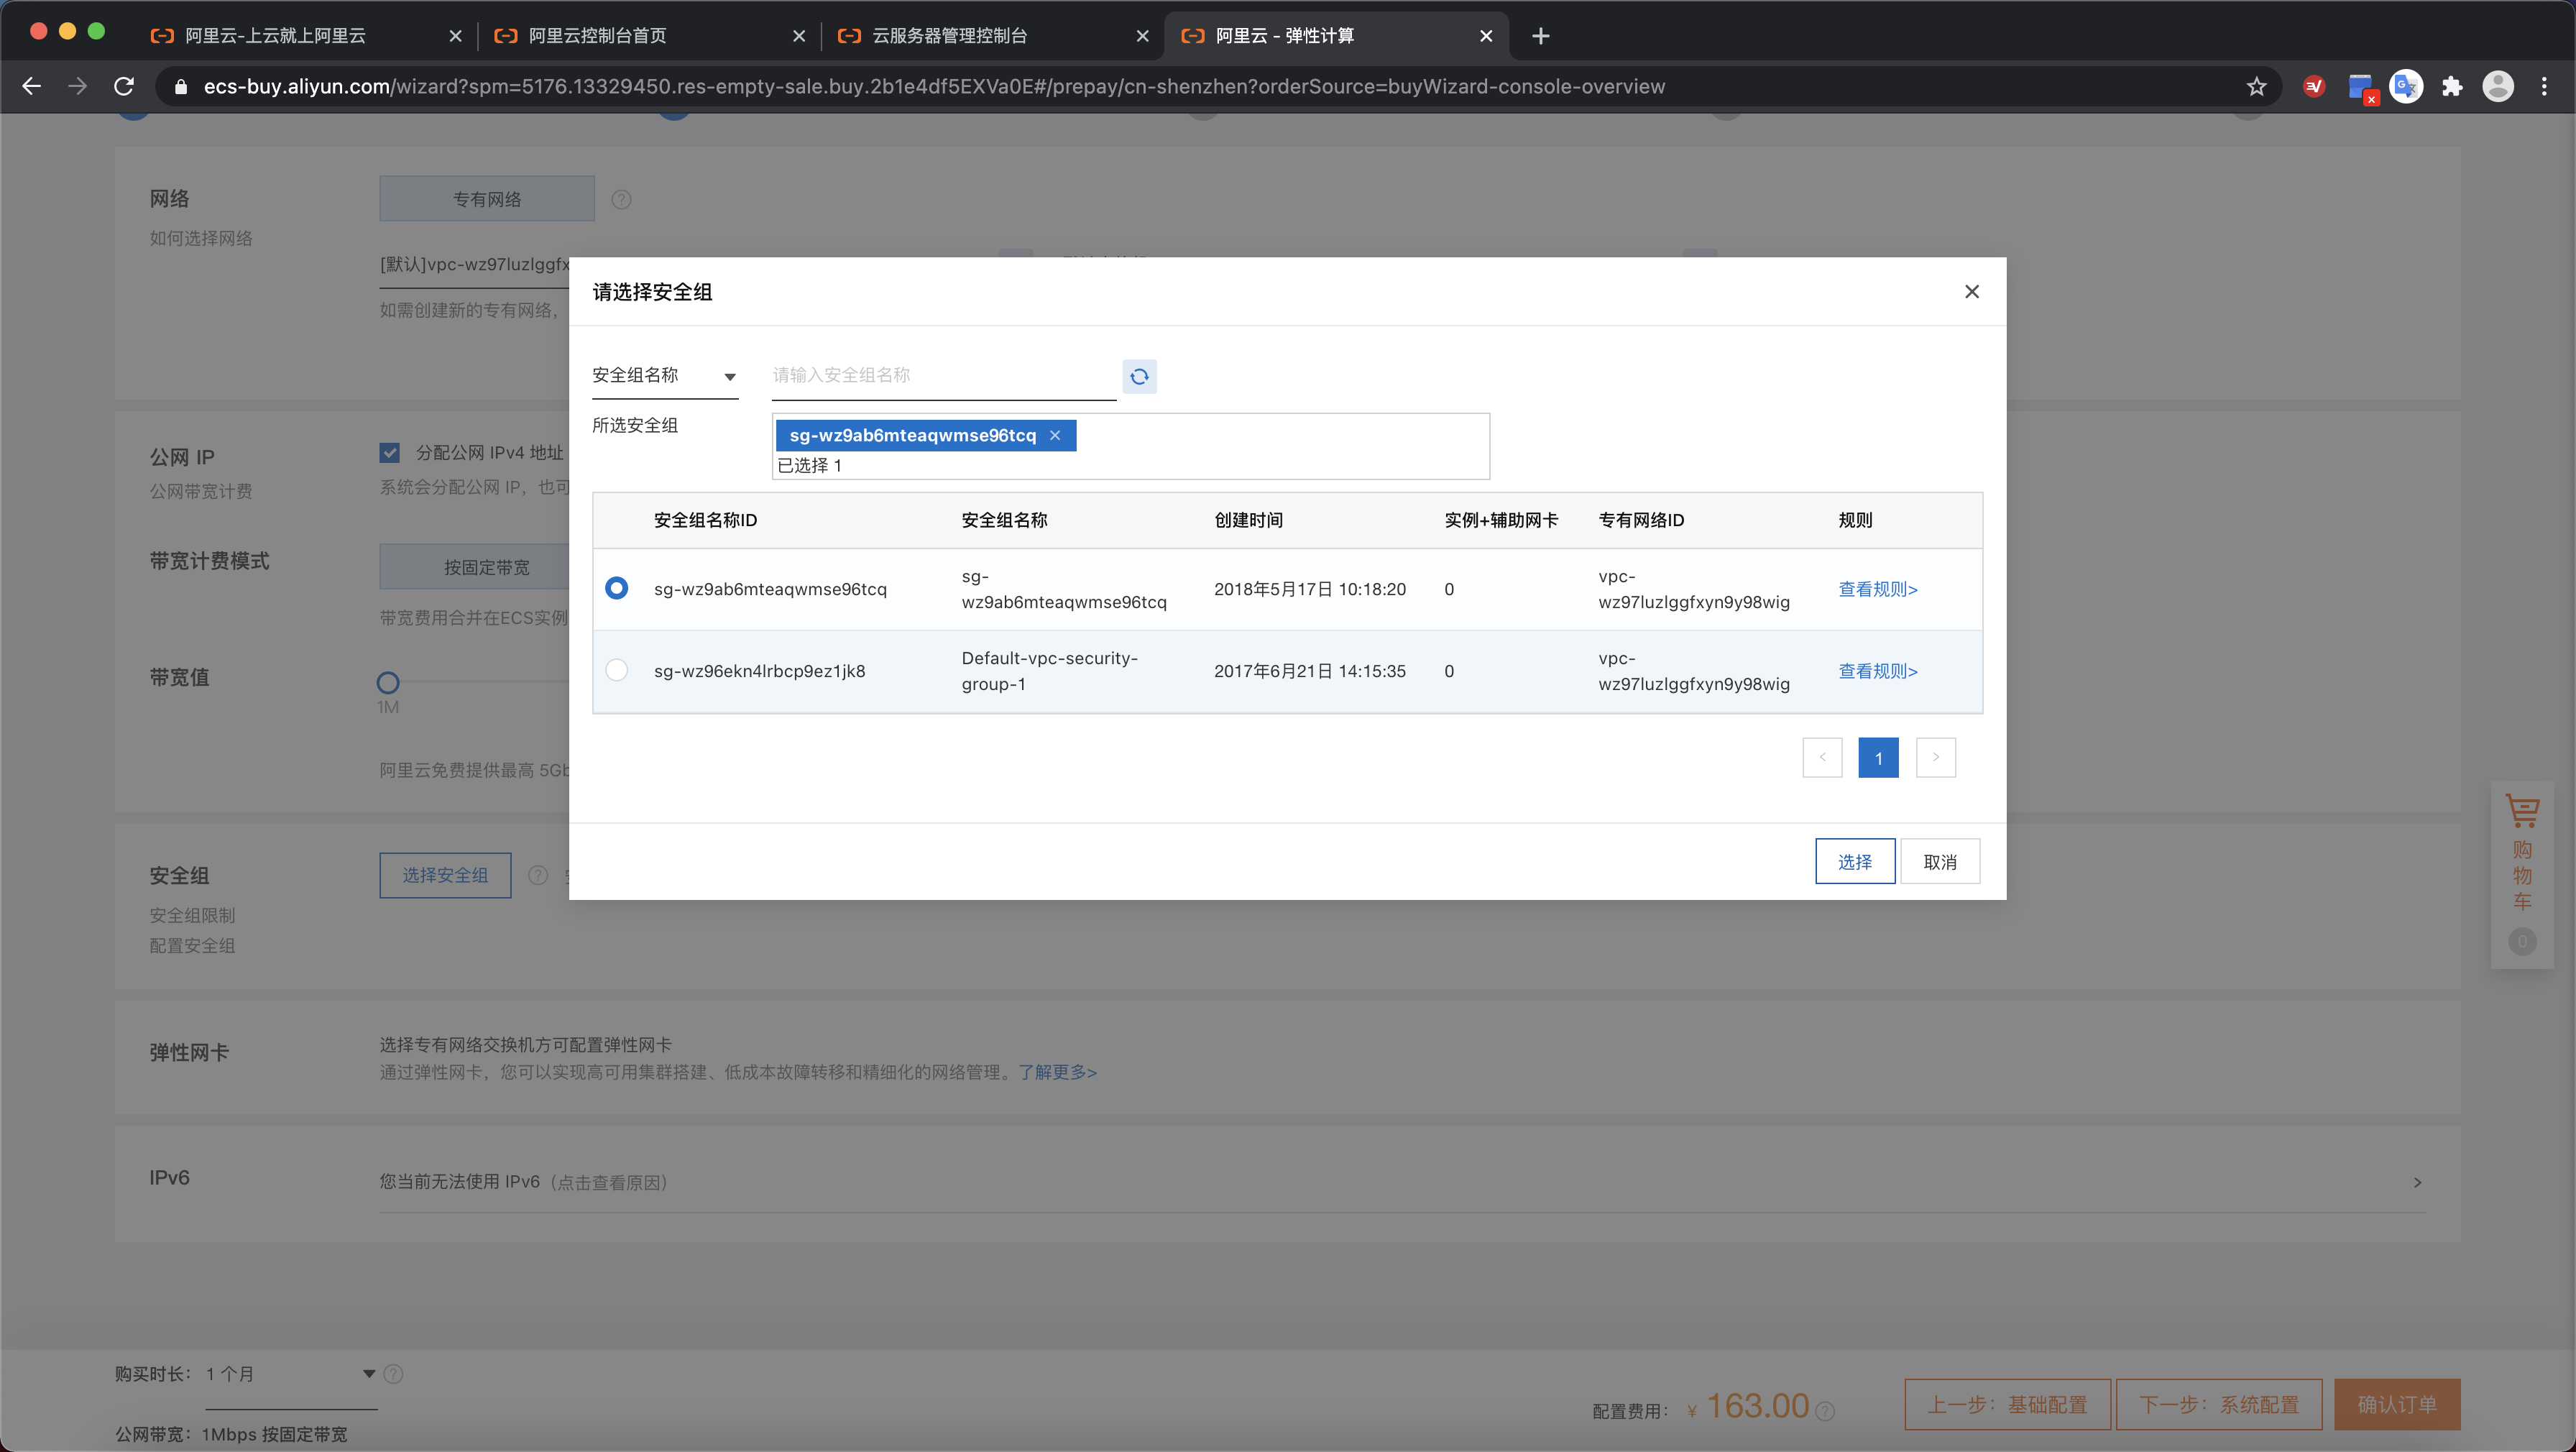
Task: Bookmark this page with star icon
Action: pyautogui.click(x=2256, y=87)
